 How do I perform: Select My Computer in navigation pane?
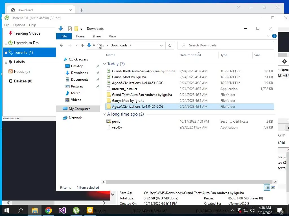click(x=78, y=109)
